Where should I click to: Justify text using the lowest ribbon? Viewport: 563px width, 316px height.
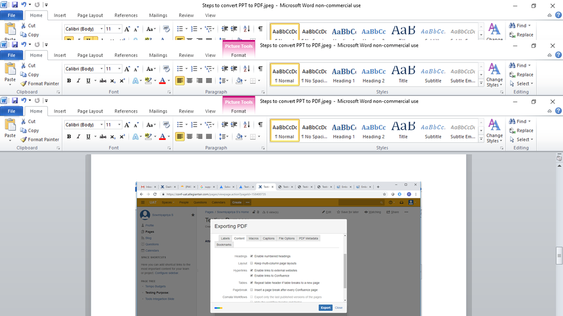point(209,137)
